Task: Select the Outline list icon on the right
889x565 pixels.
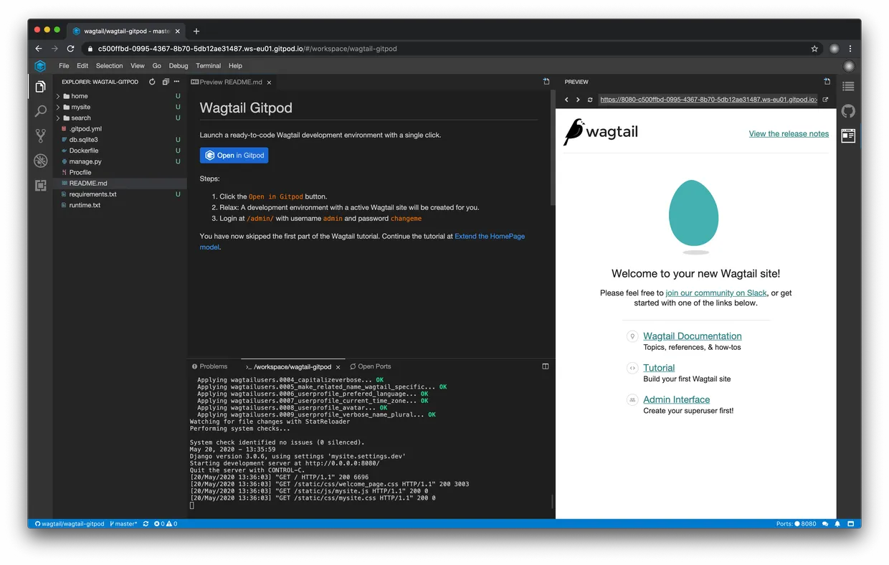Action: point(848,86)
